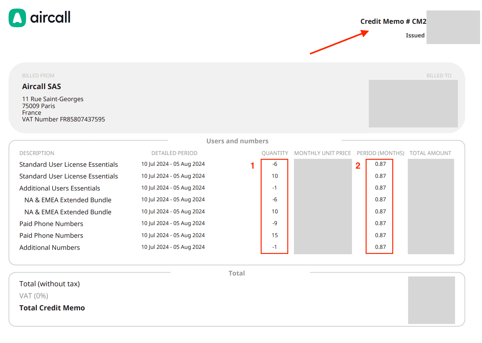The width and height of the screenshot is (482, 343).
Task: Click the QUANTITY column header
Action: (275, 153)
